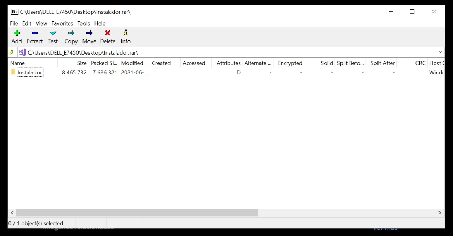Image resolution: width=453 pixels, height=236 pixels.
Task: Open the View menu
Action: (41, 23)
